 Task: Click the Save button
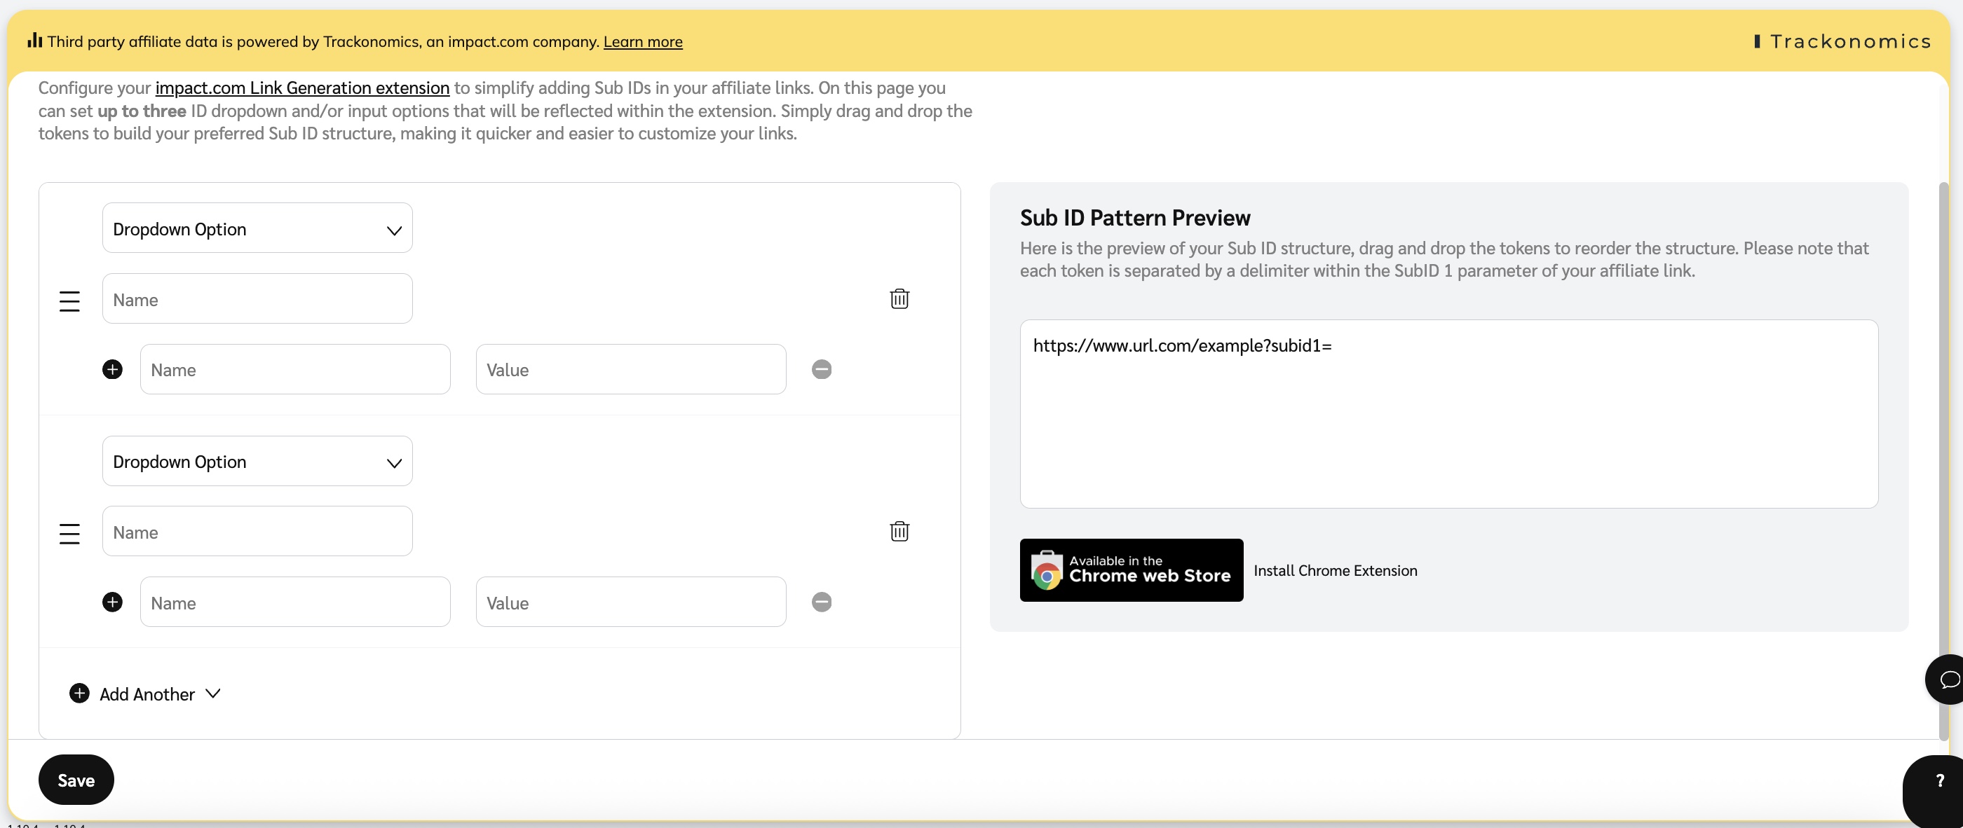click(76, 780)
